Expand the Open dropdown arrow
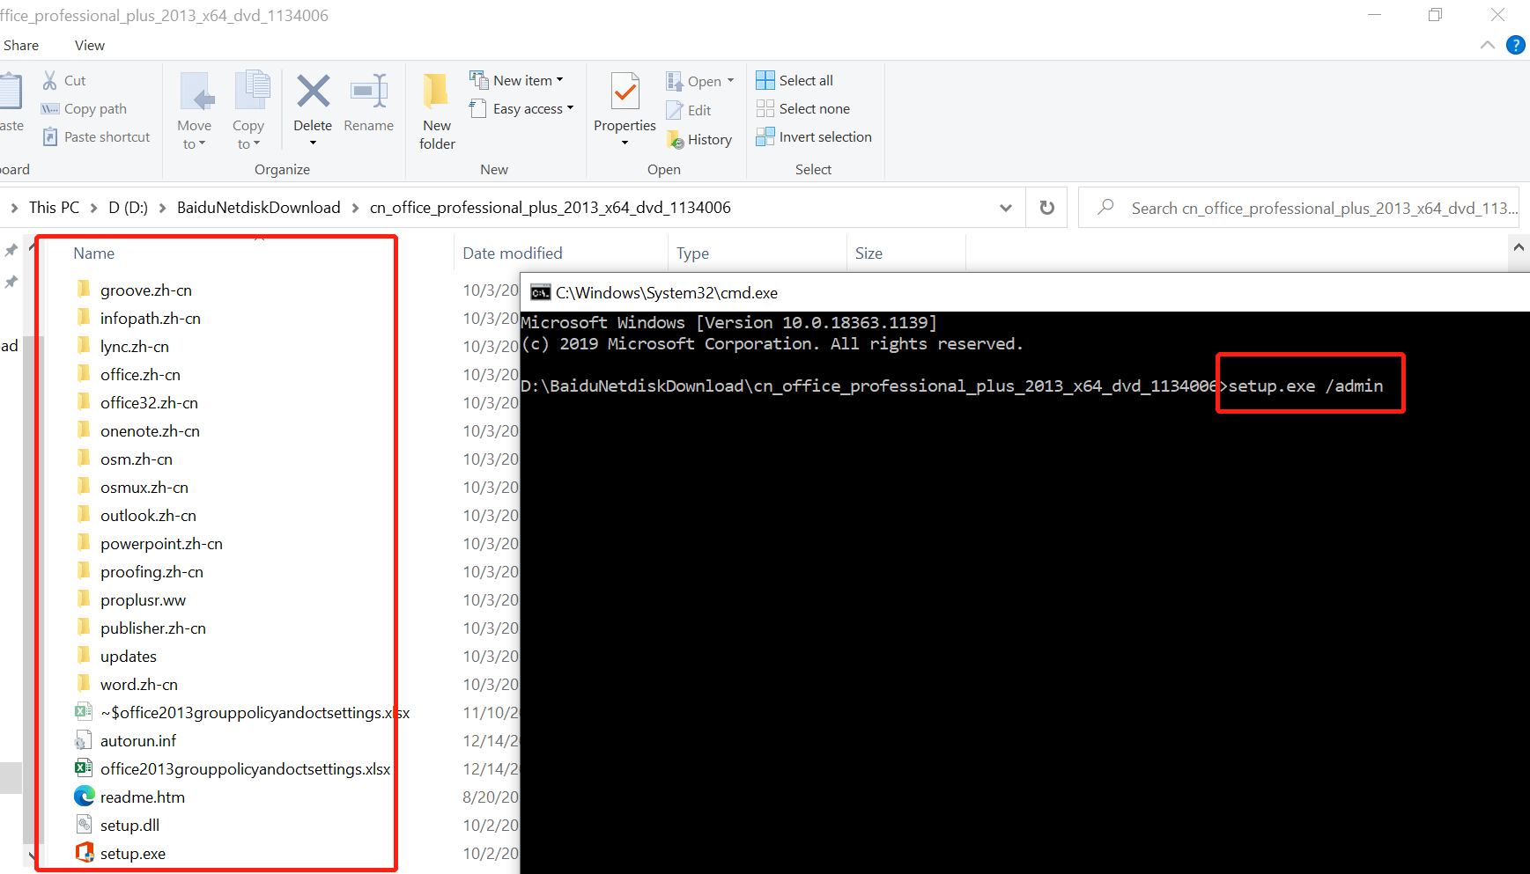Viewport: 1530px width, 874px height. click(730, 81)
